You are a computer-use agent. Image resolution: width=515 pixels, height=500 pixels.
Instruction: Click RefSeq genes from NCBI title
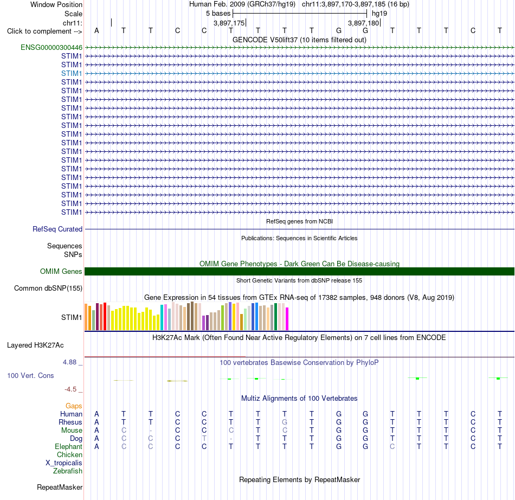(x=300, y=221)
